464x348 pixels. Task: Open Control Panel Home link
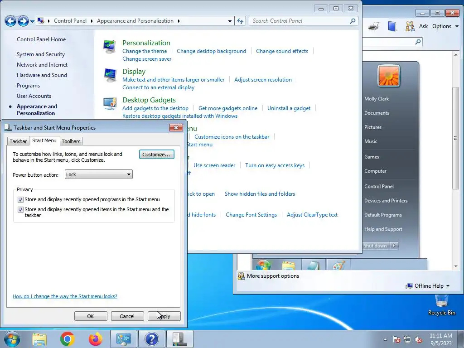[x=41, y=39]
